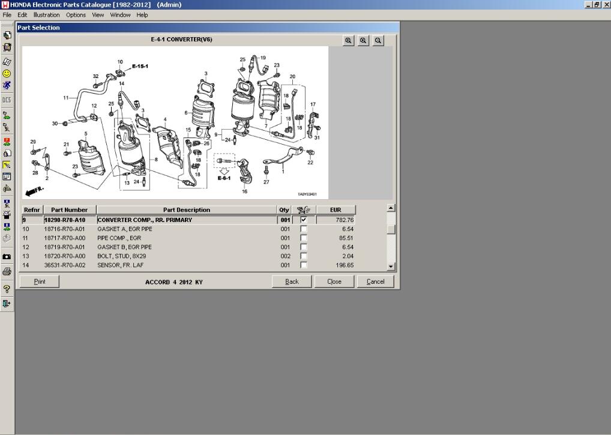Click the yellow smiley face icon

click(x=7, y=74)
